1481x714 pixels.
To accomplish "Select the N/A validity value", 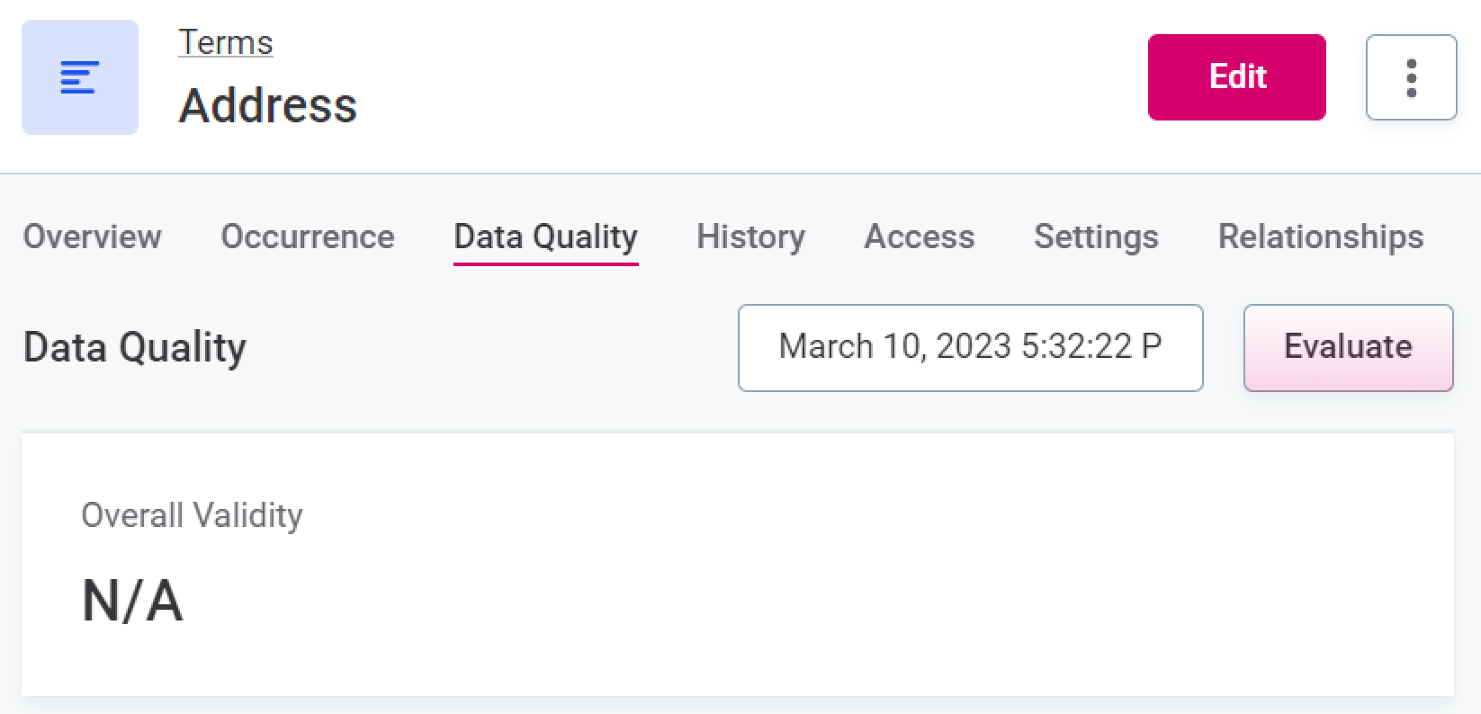I will coord(132,600).
